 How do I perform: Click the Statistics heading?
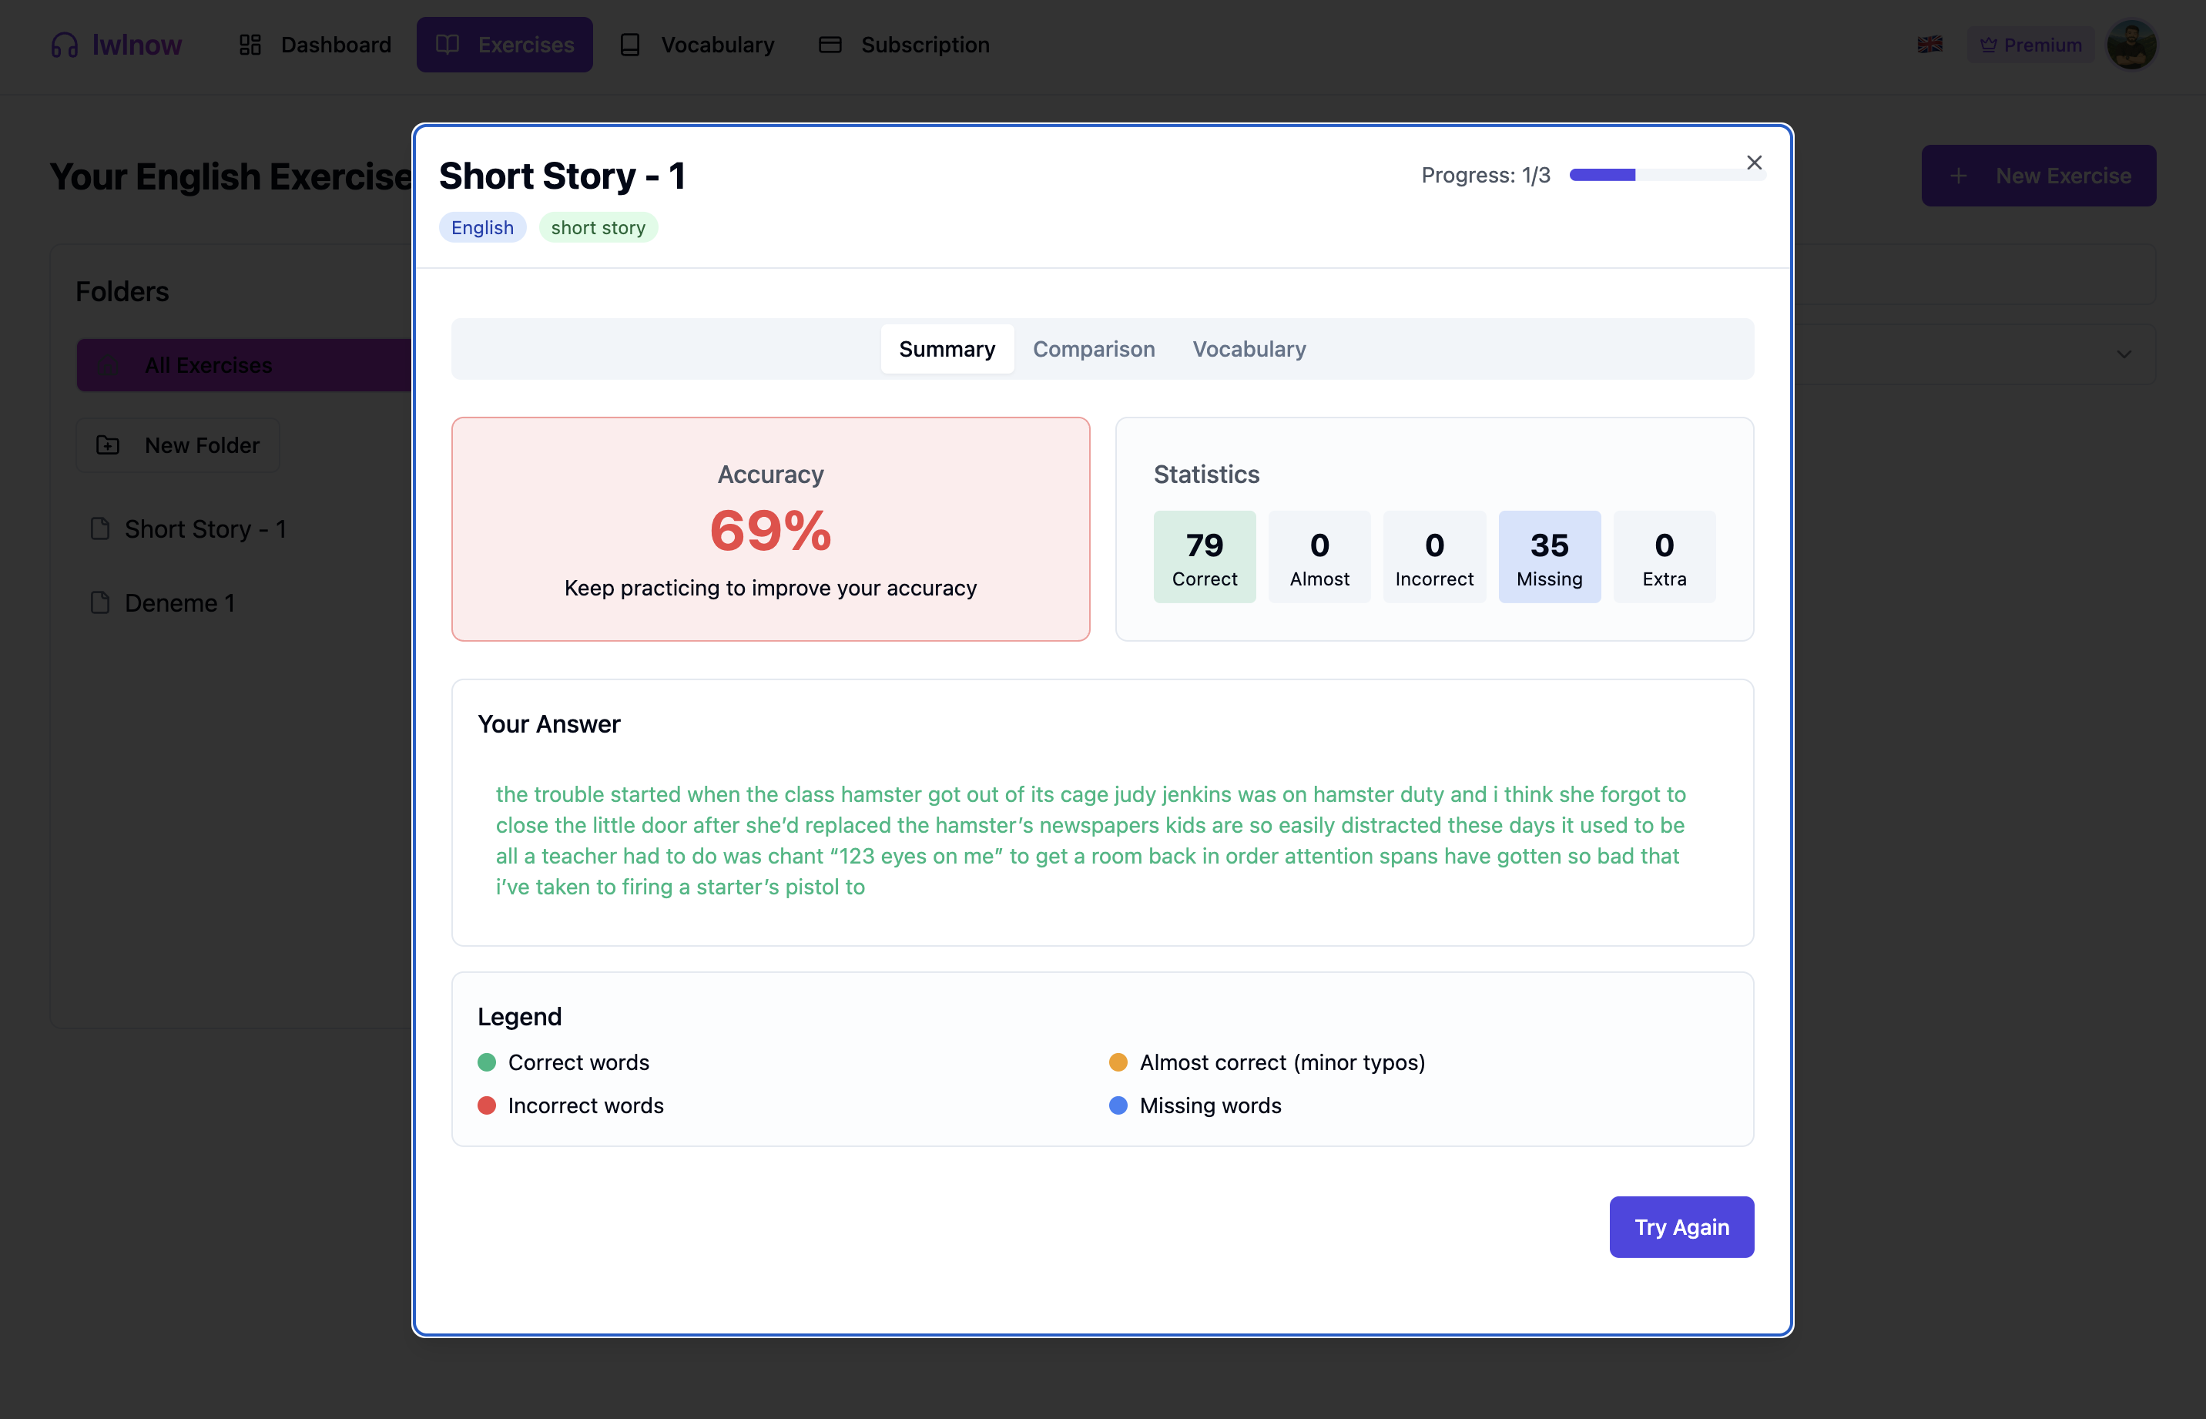click(1207, 475)
